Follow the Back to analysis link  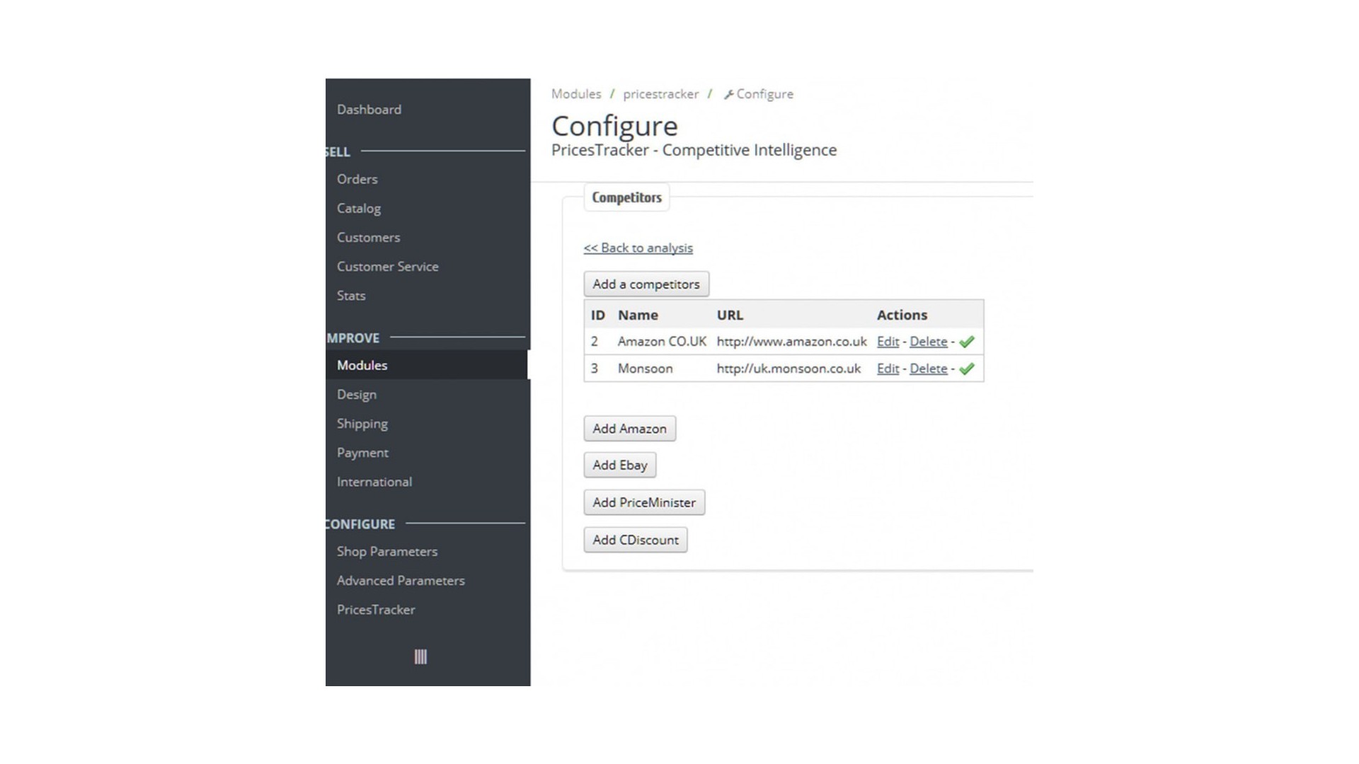638,248
